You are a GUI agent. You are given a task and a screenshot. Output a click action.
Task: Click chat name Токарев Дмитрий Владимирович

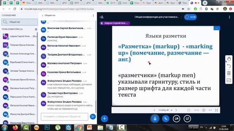66,55
